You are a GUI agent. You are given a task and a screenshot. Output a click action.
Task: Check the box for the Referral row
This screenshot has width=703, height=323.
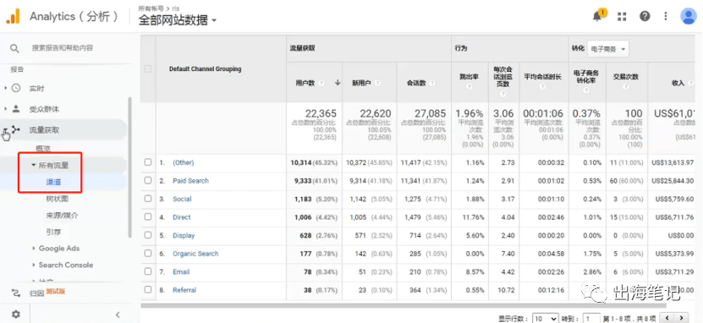click(148, 290)
